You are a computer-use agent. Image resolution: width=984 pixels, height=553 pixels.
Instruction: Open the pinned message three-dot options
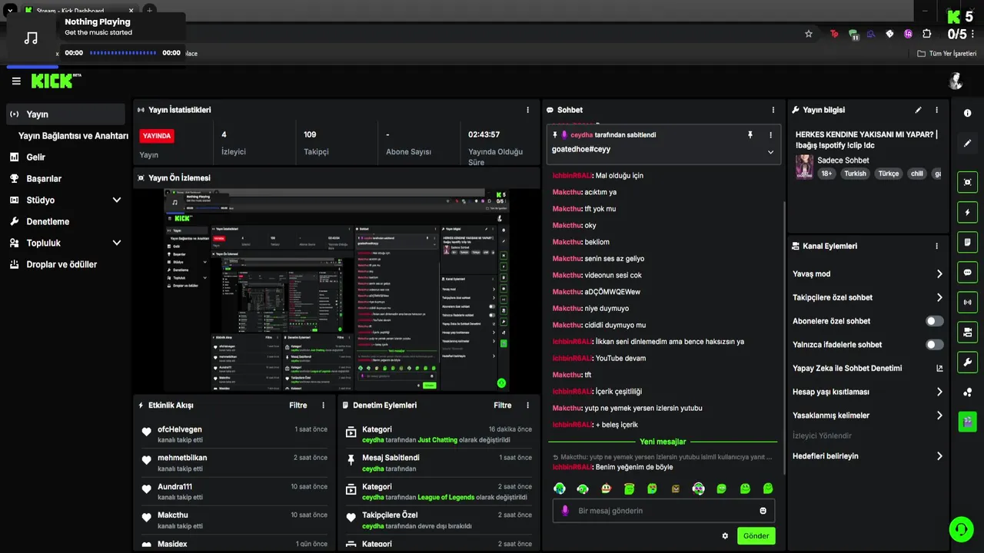click(770, 134)
